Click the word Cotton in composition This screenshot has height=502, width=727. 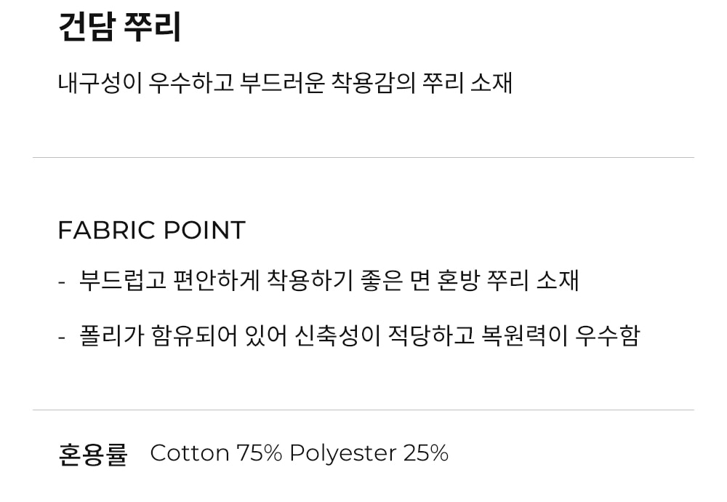pos(190,453)
